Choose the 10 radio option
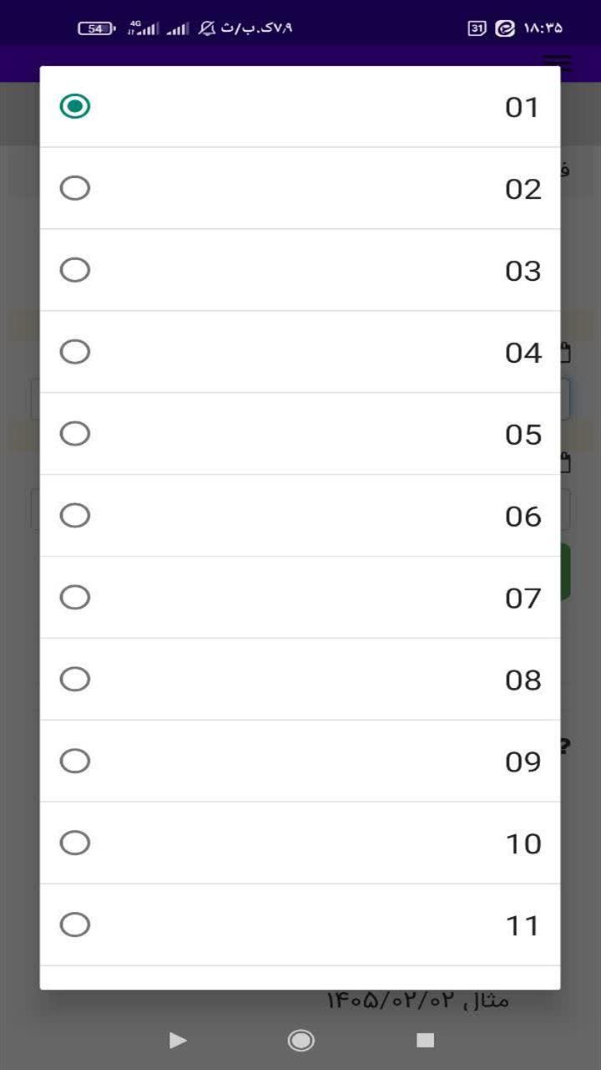 [75, 843]
